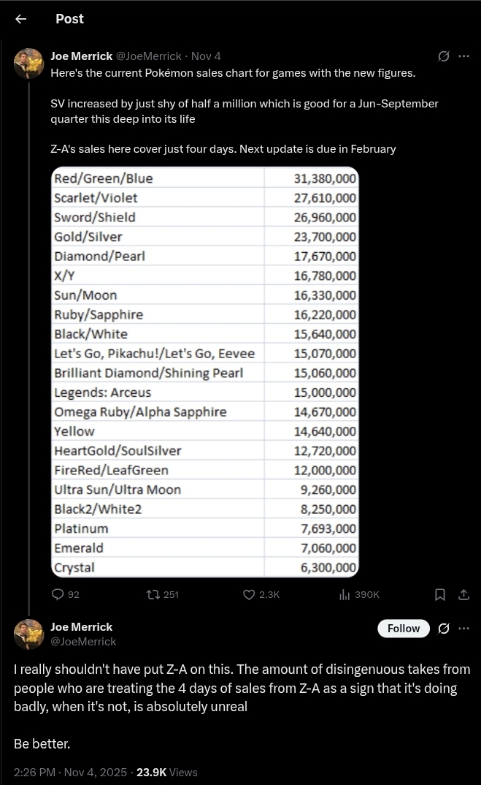This screenshot has width=481, height=785.
Task: Open Joe Merrick's avatar on first post
Action: click(29, 64)
